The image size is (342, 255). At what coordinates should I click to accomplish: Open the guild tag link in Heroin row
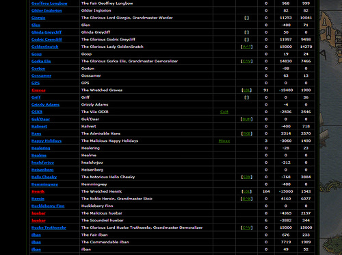click(x=247, y=199)
